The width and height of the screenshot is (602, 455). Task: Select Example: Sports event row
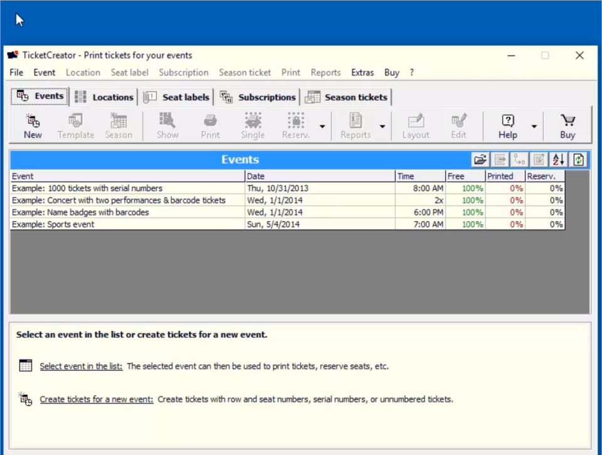tap(288, 224)
